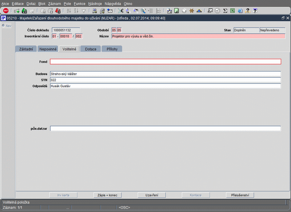291x212 pixels.
Task: Click the funnel filter icon
Action: coord(84,11)
